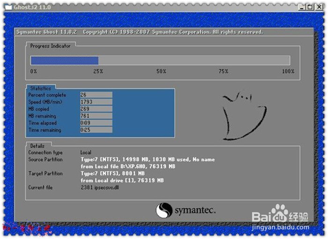
Task: Click the 'Percent complete' label
Action: pos(47,95)
